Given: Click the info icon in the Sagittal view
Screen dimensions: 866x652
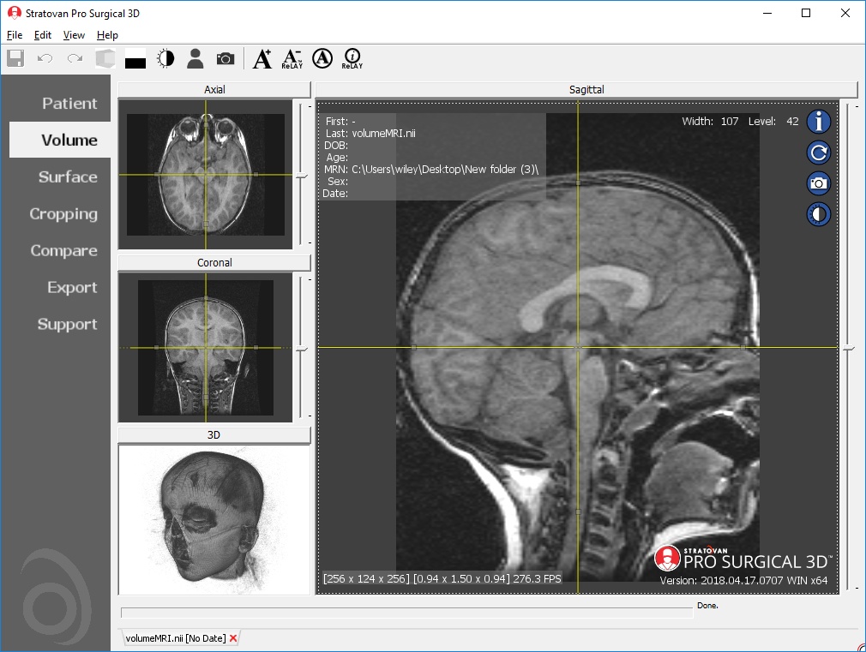Looking at the screenshot, I should 818,121.
